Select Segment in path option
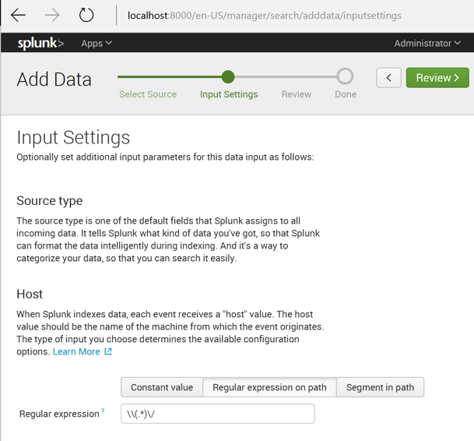 click(x=381, y=387)
